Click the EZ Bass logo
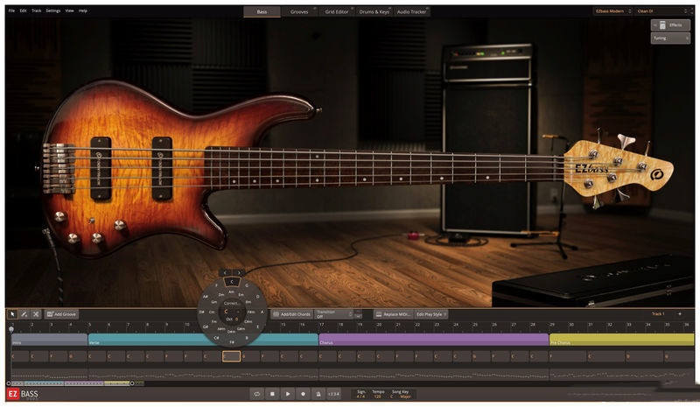Screen dimensions: 700x407 (23, 394)
